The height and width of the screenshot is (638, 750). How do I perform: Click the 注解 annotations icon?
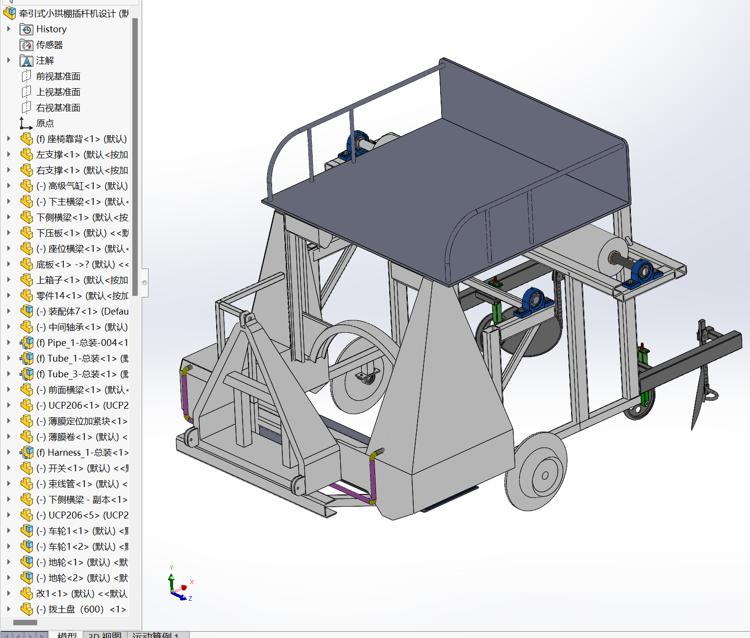click(26, 61)
